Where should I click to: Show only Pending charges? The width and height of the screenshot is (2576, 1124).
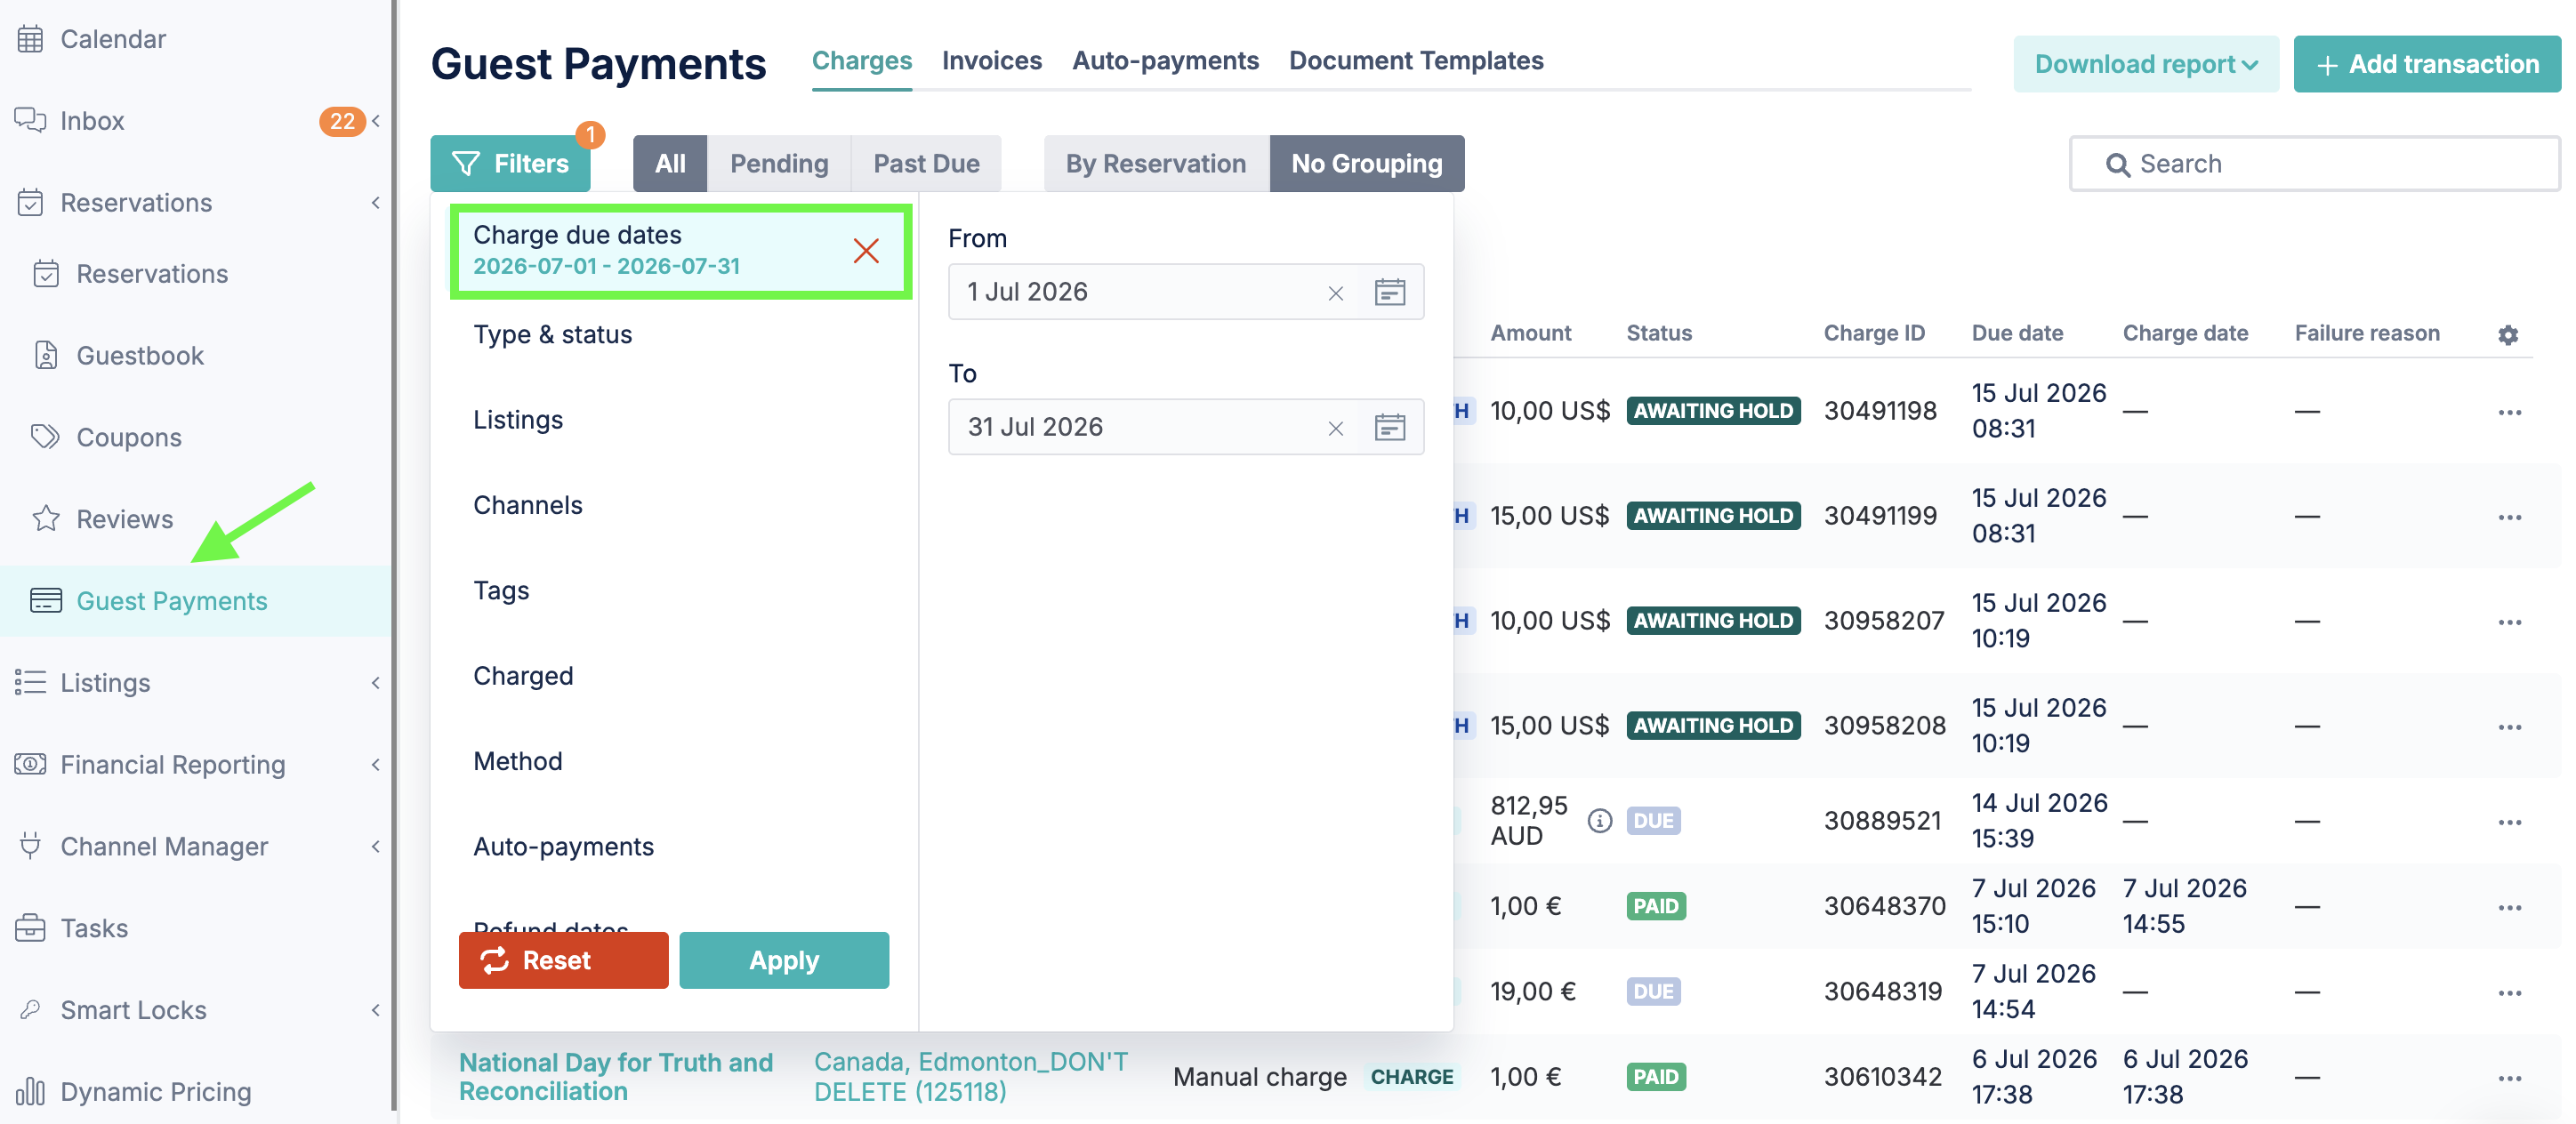coord(778,163)
